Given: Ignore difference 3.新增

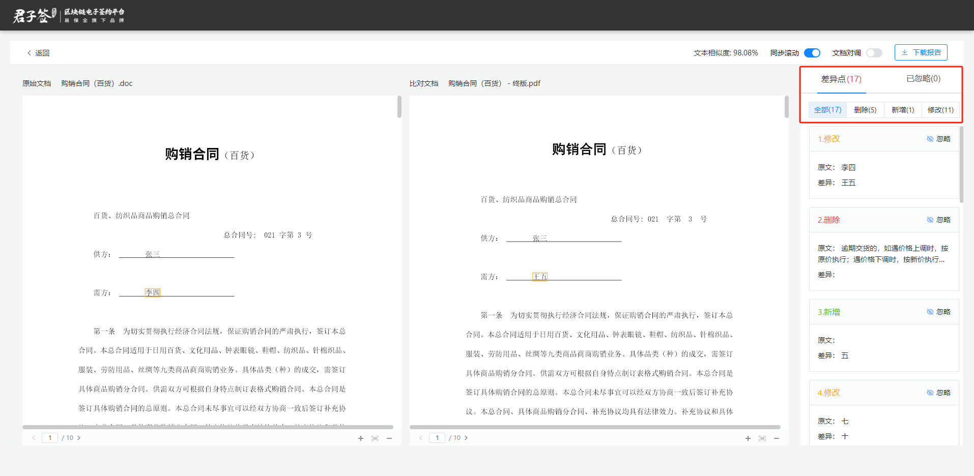Looking at the screenshot, I should tap(938, 312).
